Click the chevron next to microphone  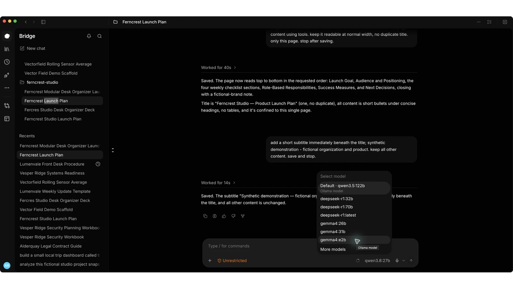(404, 260)
